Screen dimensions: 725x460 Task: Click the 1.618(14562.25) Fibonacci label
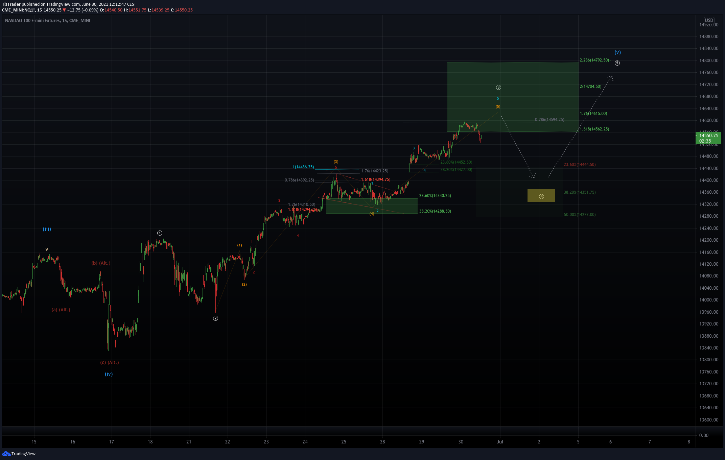[x=594, y=129]
